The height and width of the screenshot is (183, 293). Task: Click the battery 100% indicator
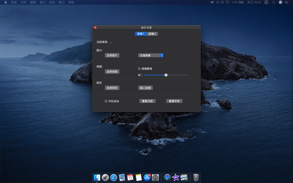coord(238,2)
